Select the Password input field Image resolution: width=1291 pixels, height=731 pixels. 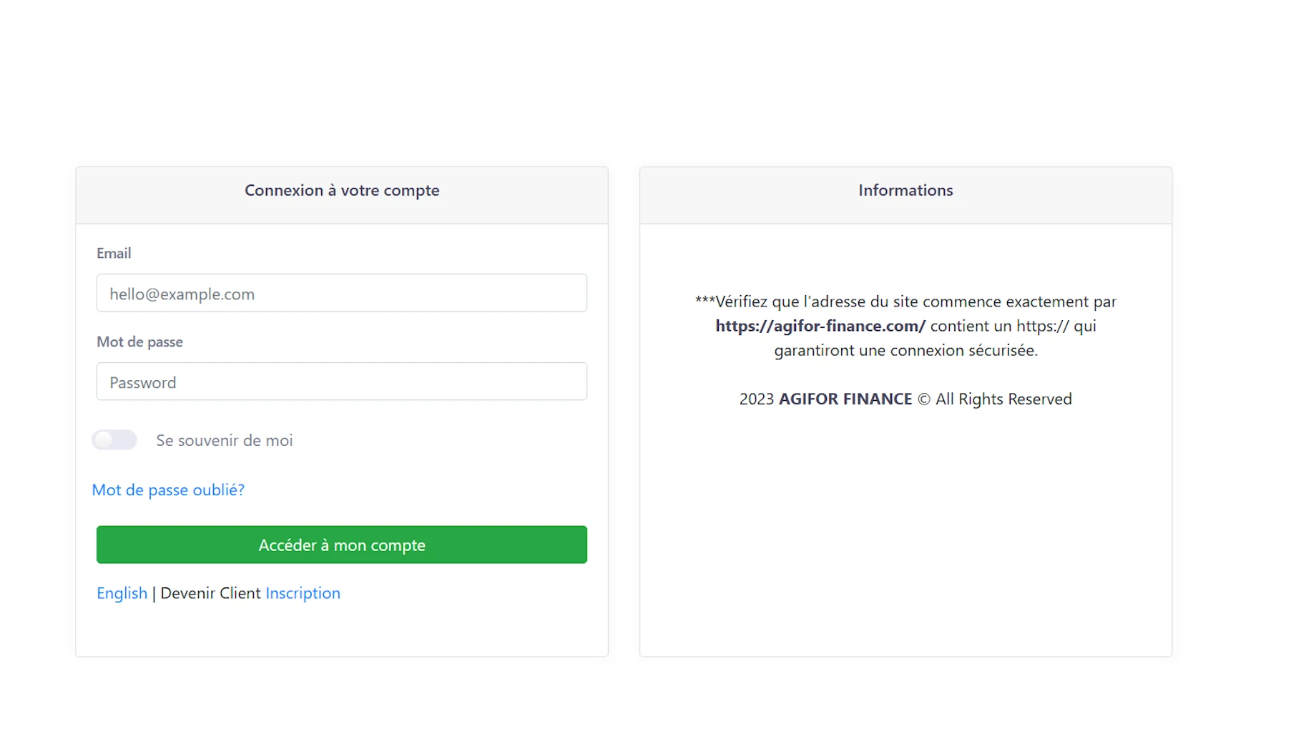point(341,382)
